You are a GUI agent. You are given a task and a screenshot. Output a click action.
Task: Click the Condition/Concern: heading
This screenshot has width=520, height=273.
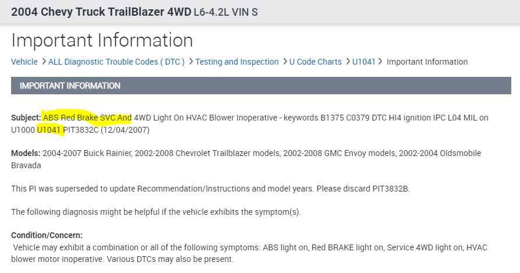click(x=47, y=235)
